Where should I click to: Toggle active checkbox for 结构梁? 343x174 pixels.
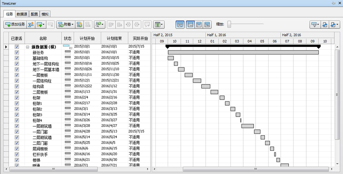pos(17,86)
